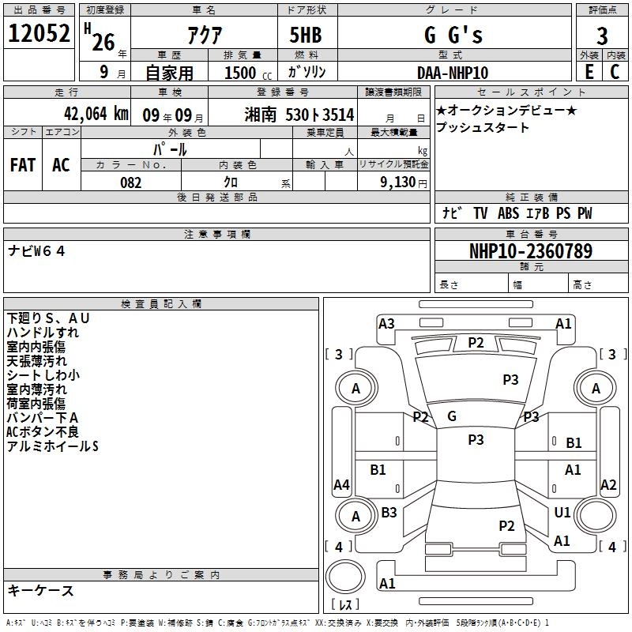Select mileage 42,064 km
Viewport: 632px width, 632px height.
(96, 114)
